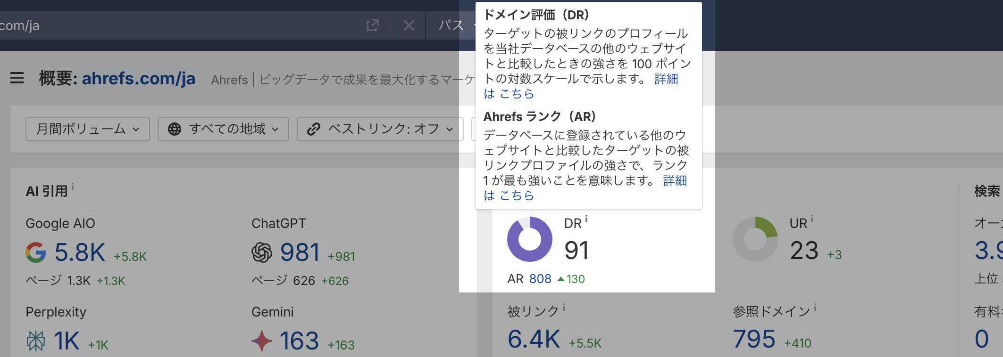Open the すべての地域 region dropdown

click(x=223, y=129)
